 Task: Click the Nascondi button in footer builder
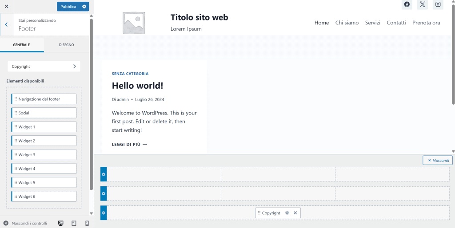pos(438,160)
